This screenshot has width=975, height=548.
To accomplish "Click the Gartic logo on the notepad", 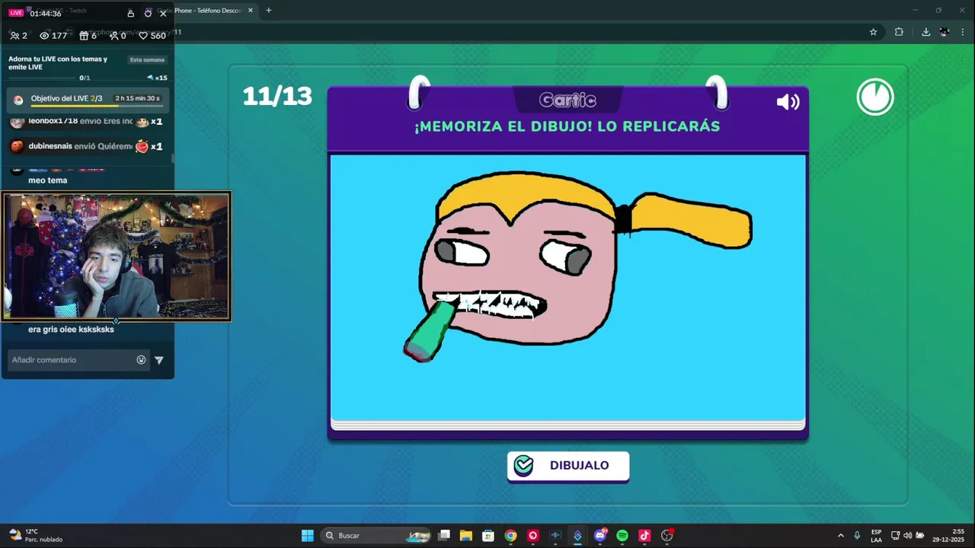I will 567,100.
